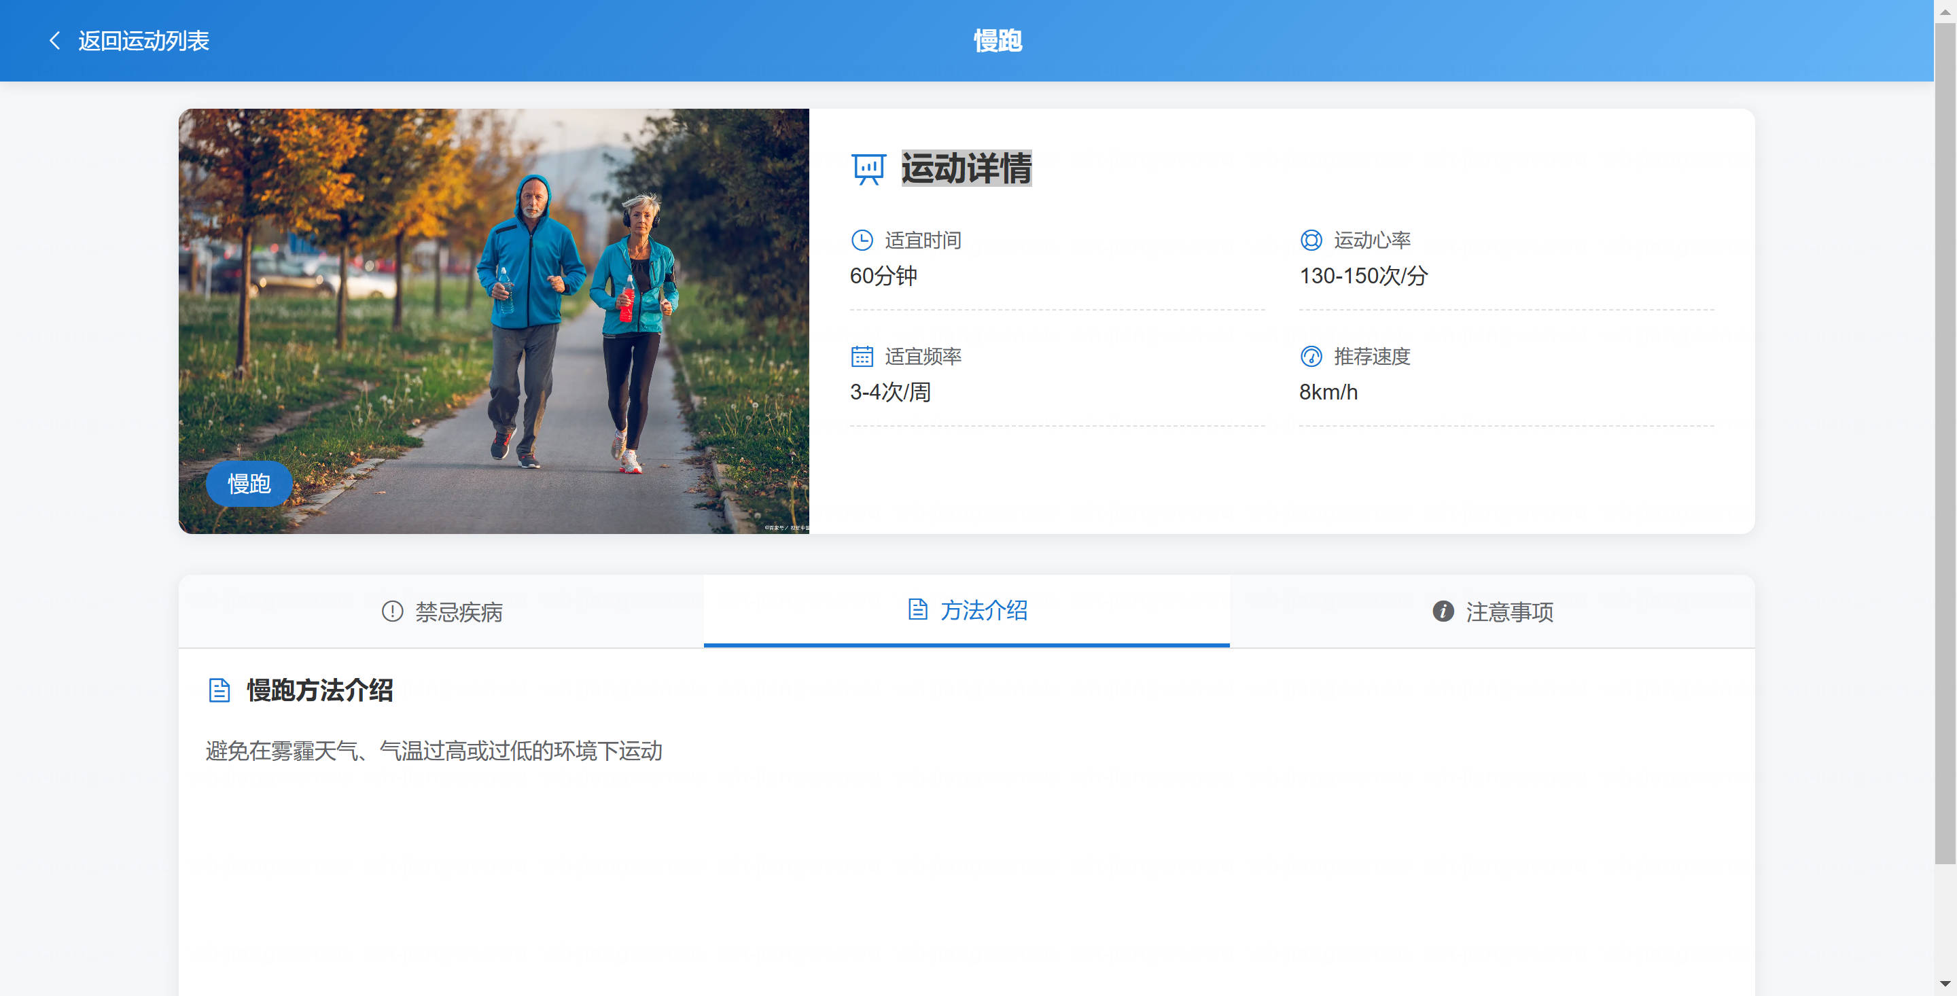Viewport: 1957px width, 996px height.
Task: Click the document icon on 方法介绍 tab
Action: click(918, 609)
